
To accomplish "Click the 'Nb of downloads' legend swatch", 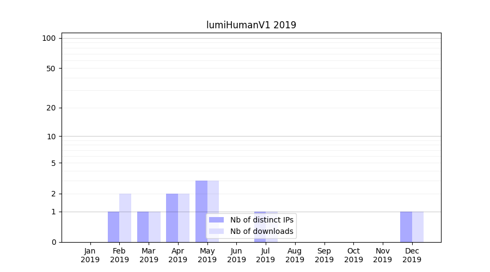I will point(216,231).
